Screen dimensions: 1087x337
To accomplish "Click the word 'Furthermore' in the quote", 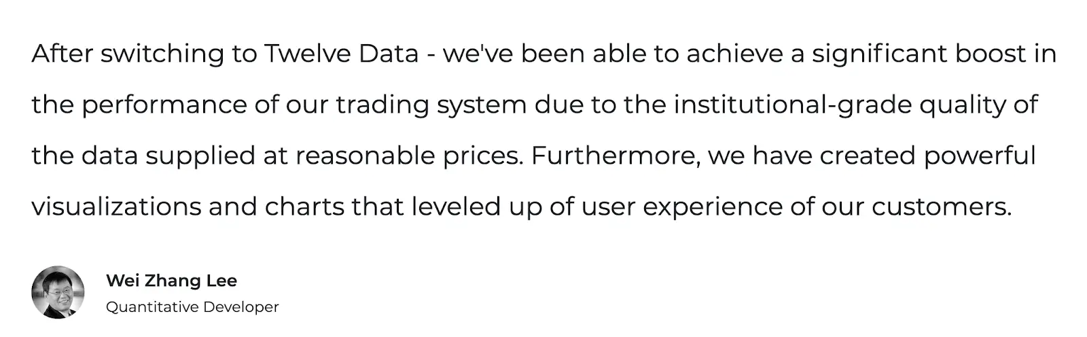I will click(x=616, y=156).
